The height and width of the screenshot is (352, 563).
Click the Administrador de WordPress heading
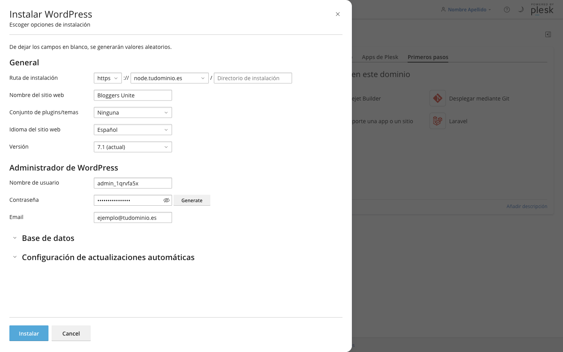[64, 168]
